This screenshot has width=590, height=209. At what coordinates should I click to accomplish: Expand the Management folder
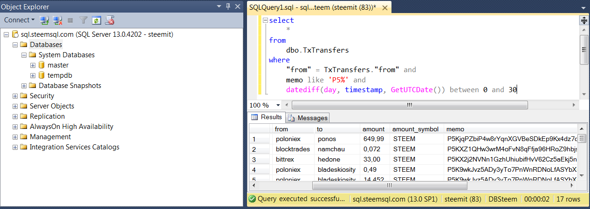tap(15, 137)
